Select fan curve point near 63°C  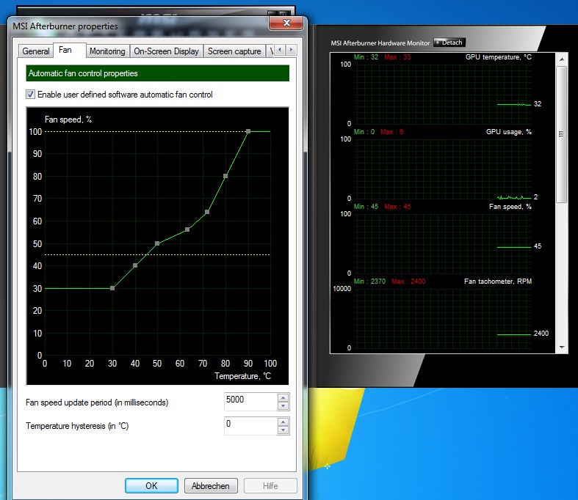pos(187,229)
